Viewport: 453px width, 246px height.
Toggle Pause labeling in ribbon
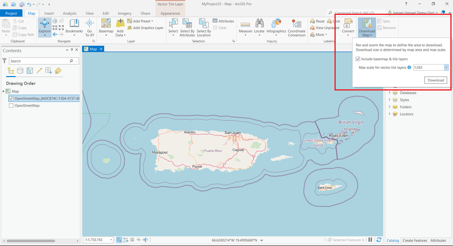[x=317, y=21]
